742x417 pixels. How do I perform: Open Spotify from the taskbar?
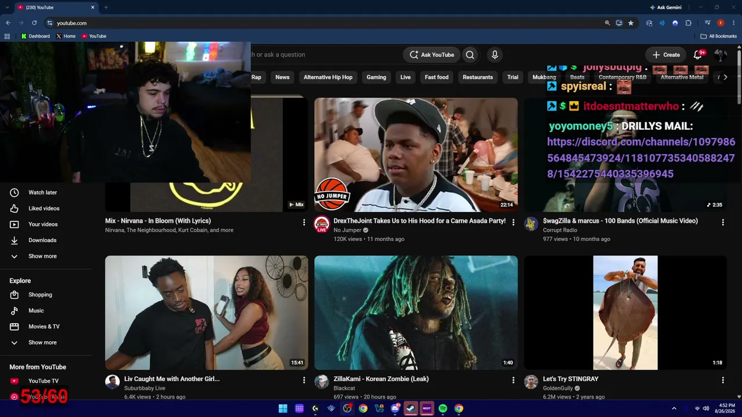tap(443, 408)
